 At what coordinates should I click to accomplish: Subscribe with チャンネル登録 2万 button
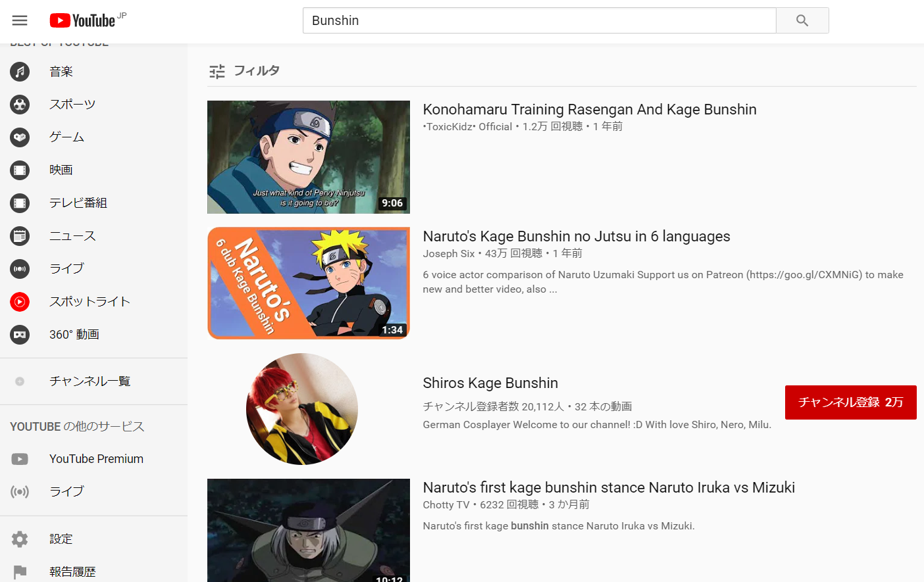(x=851, y=402)
